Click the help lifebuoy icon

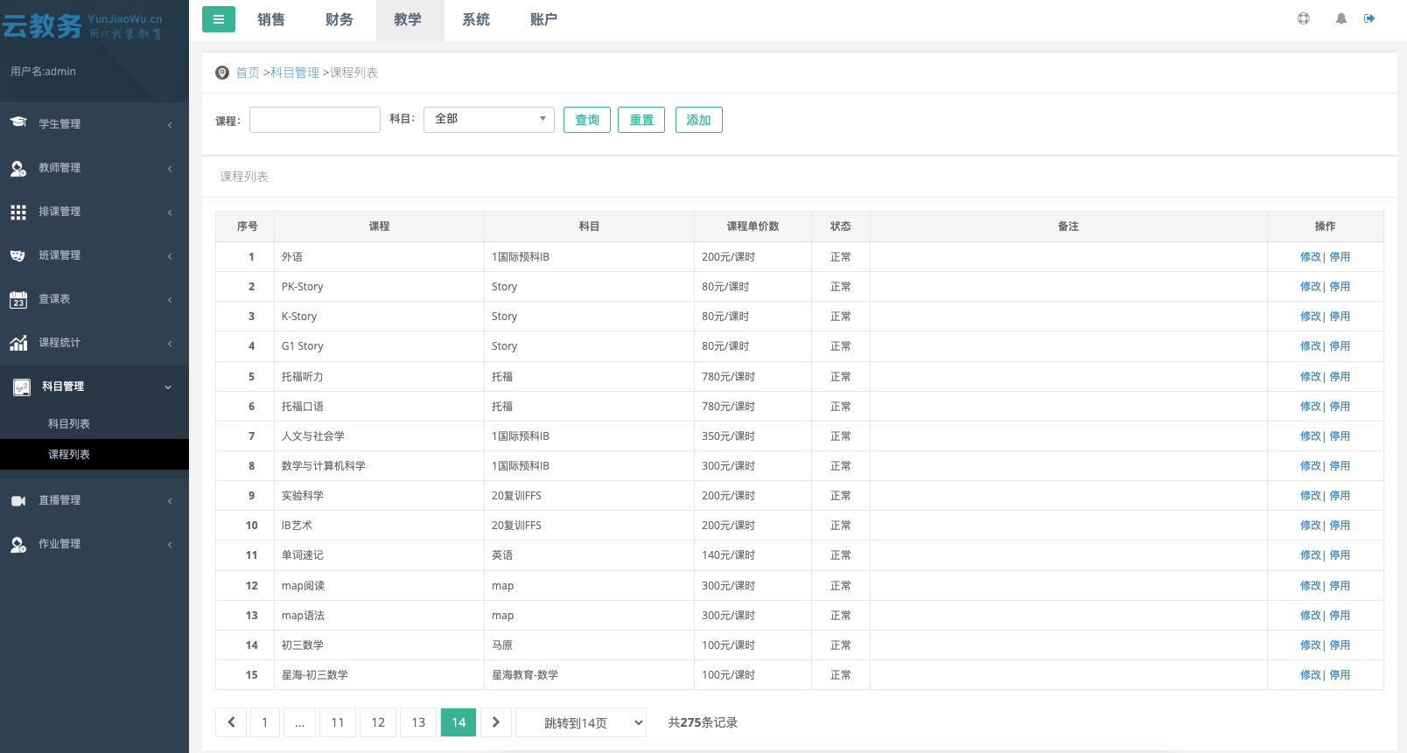click(1303, 18)
